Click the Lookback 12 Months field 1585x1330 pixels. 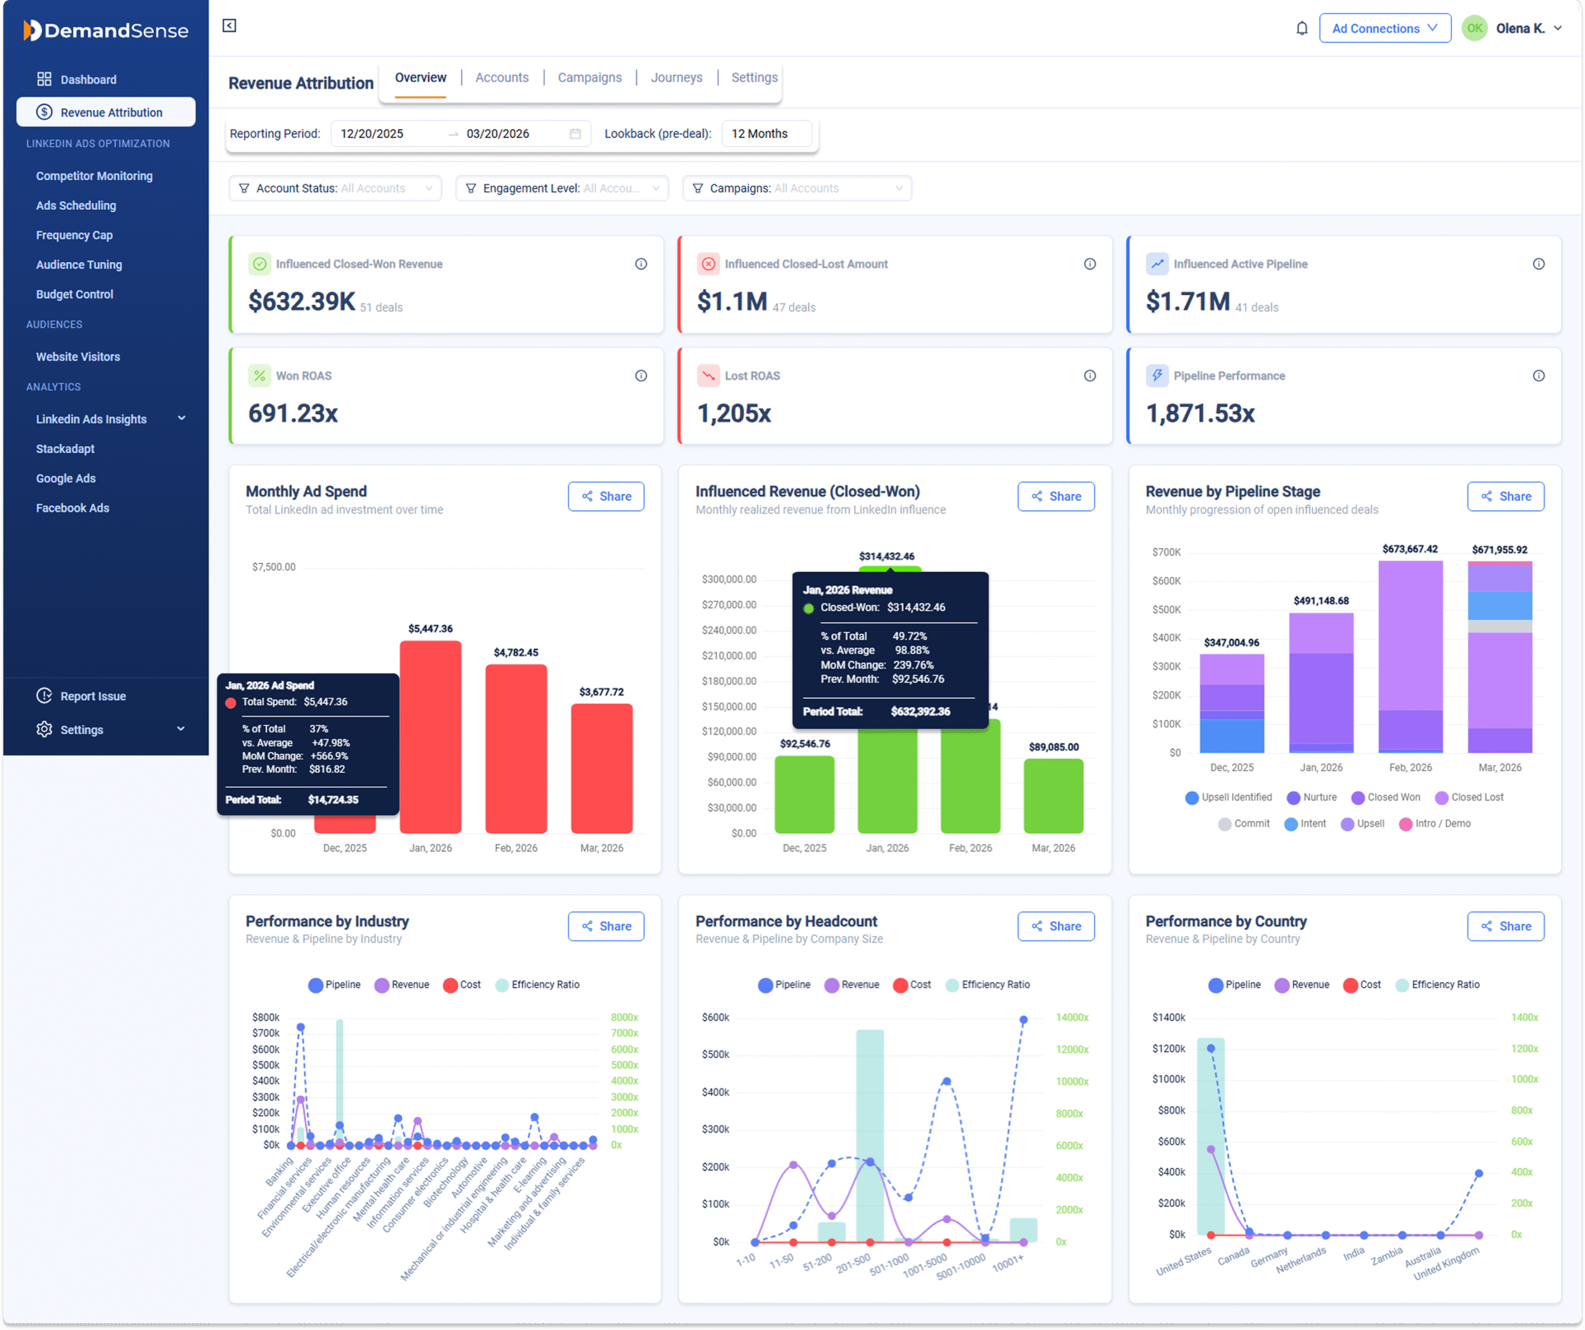pyautogui.click(x=766, y=134)
